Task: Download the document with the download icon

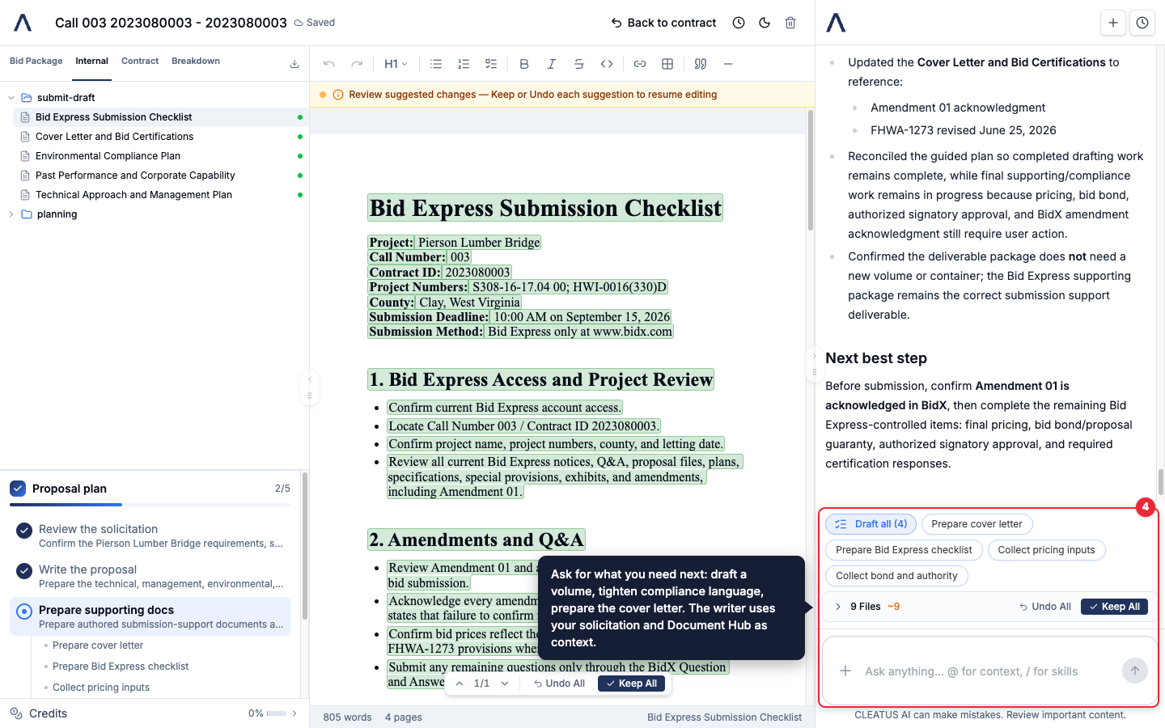Action: pos(294,64)
